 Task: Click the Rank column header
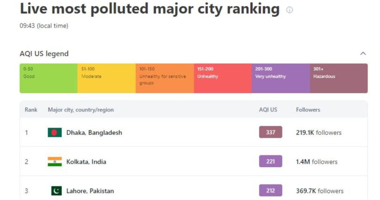[31, 110]
